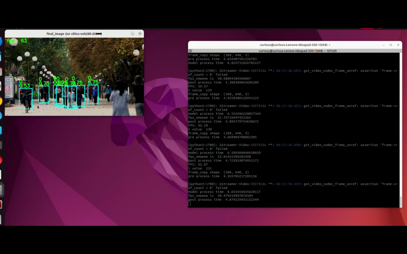The width and height of the screenshot is (407, 254).
Task: Open the red circular dock icon
Action: point(1,160)
